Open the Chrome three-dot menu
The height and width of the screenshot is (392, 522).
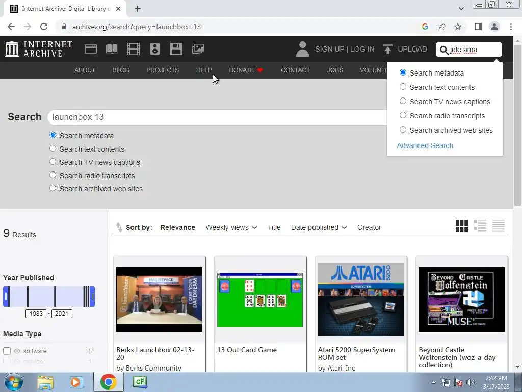pyautogui.click(x=511, y=27)
